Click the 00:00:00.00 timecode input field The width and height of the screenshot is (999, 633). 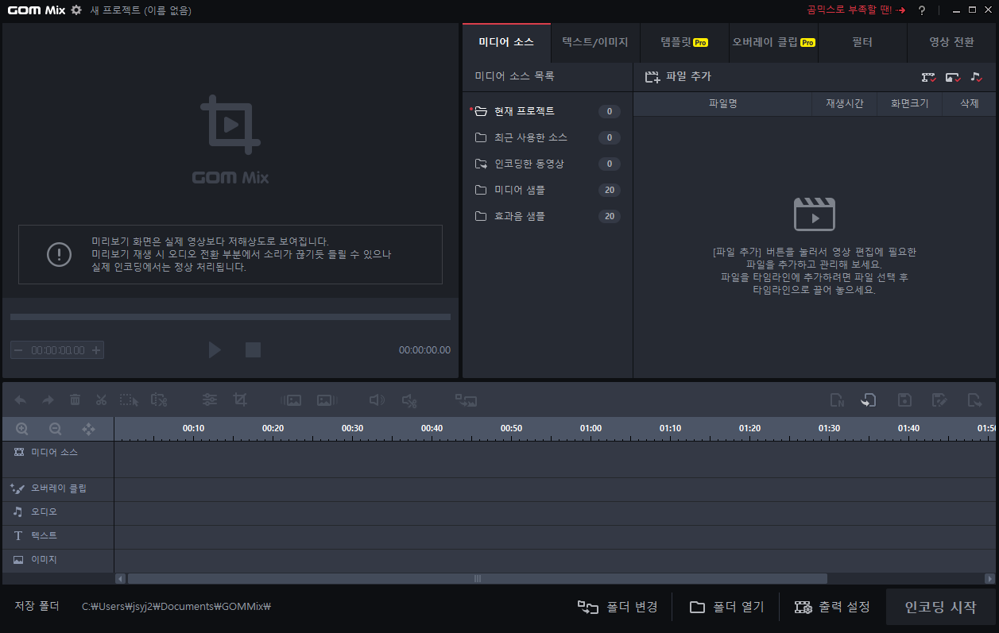[x=57, y=350]
